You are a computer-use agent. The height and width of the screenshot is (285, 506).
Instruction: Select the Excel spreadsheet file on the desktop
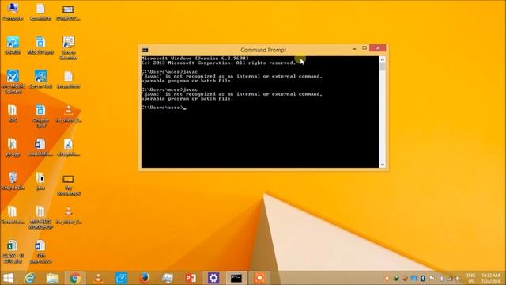(x=13, y=252)
